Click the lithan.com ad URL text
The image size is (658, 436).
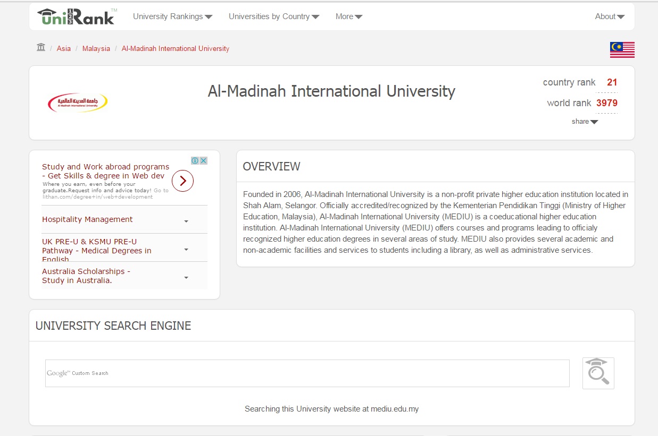click(98, 196)
